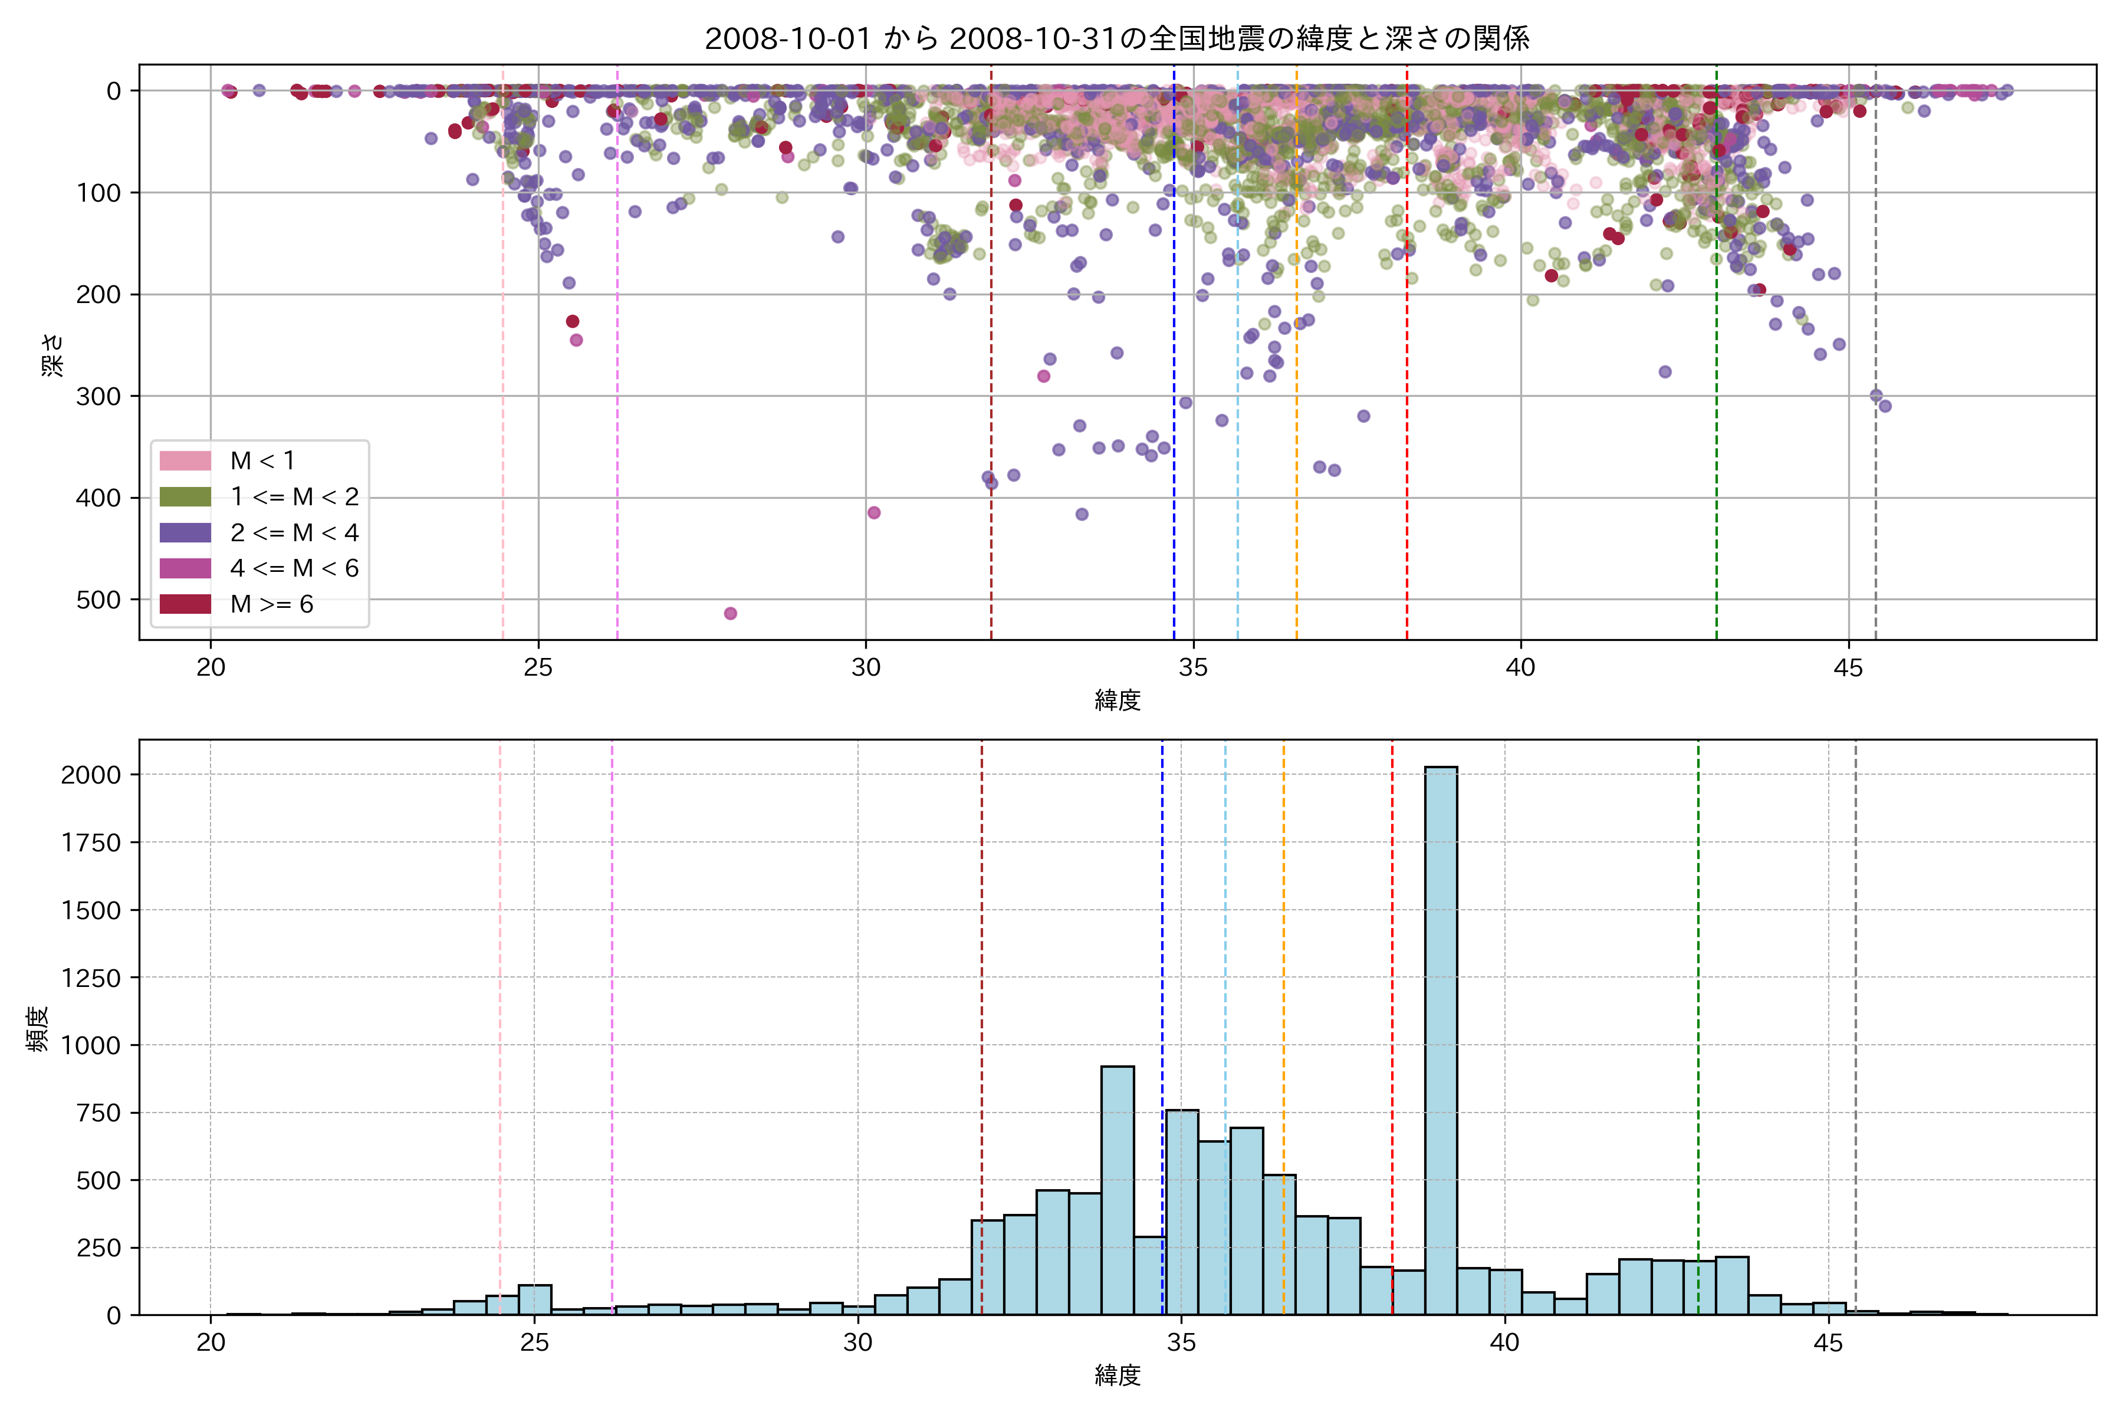
Task: Click the dark red M >= 6 legend swatch
Action: [185, 604]
